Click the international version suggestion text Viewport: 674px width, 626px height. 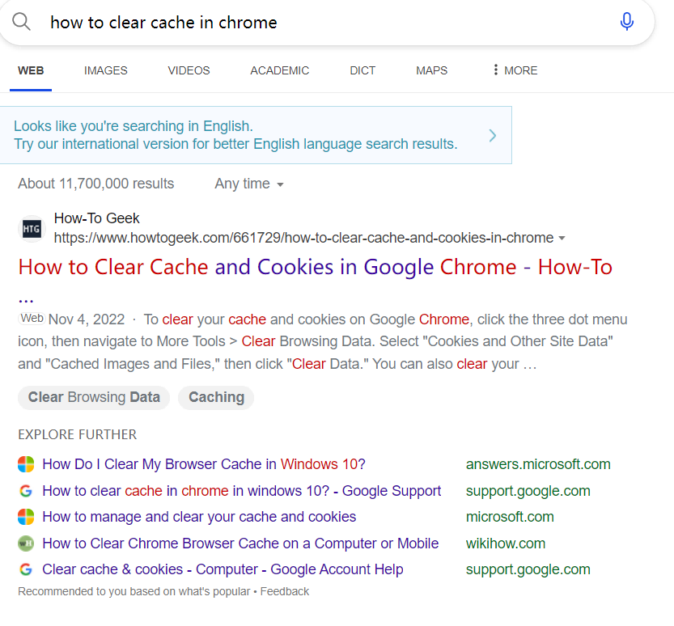tap(235, 135)
